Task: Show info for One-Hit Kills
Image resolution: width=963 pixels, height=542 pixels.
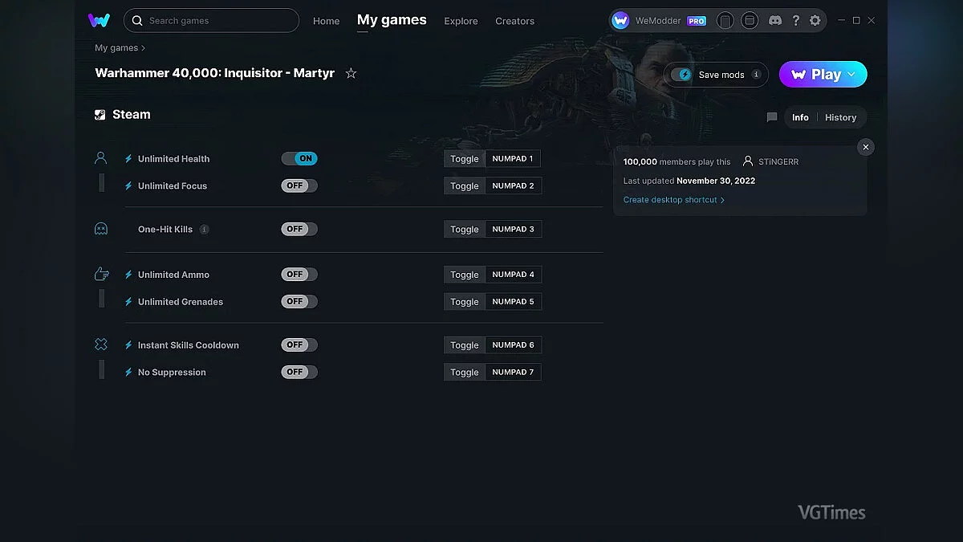Action: (205, 230)
